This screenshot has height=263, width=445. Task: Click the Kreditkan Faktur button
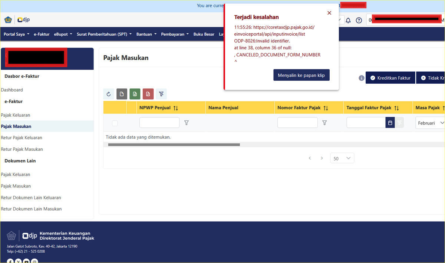point(390,78)
